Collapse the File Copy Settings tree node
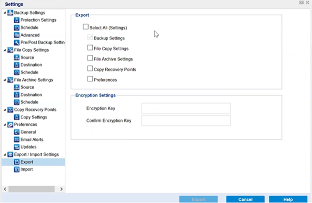 click(5, 50)
